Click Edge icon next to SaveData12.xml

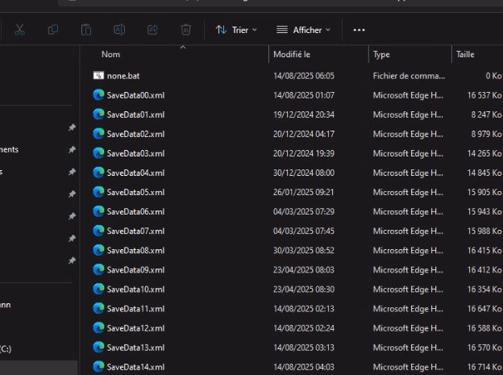click(x=99, y=327)
